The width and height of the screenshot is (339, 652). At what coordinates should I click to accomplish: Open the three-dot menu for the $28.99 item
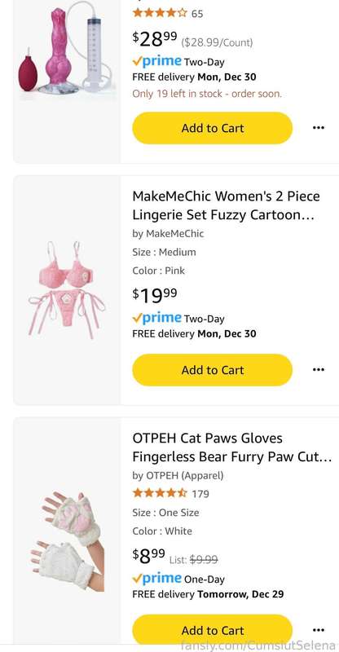pos(318,128)
